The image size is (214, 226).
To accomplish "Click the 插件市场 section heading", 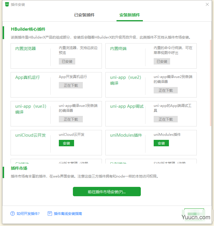I will point(19,168).
